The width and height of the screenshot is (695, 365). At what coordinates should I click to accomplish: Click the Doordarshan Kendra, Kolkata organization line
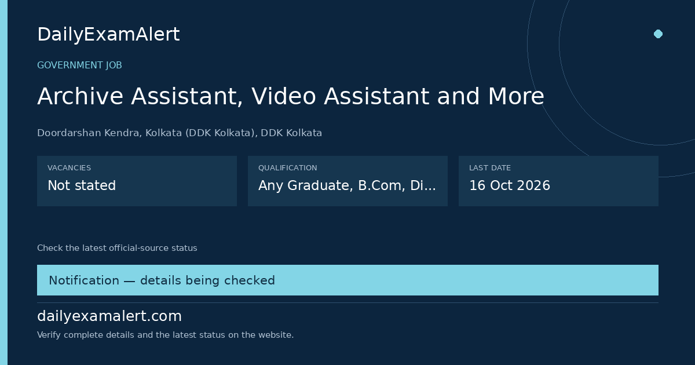tap(180, 133)
